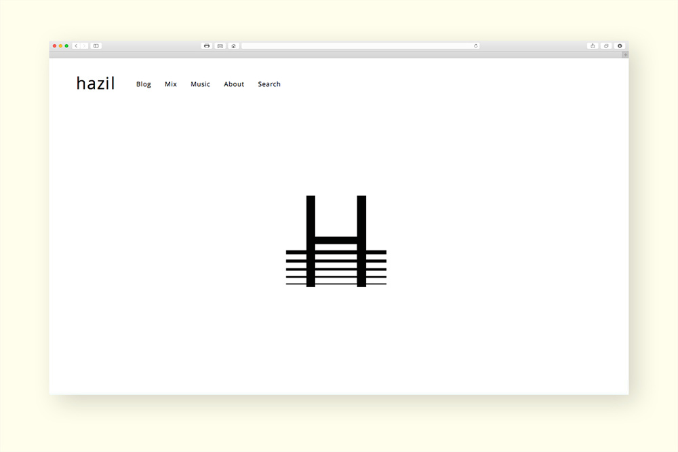This screenshot has width=678, height=452.
Task: Click the green fullscreen window button
Action: [x=66, y=46]
